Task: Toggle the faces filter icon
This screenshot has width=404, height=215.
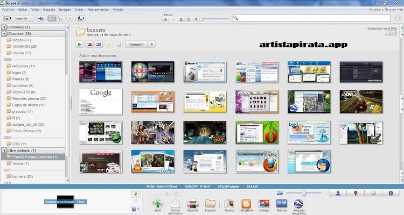Action: [x=181, y=19]
